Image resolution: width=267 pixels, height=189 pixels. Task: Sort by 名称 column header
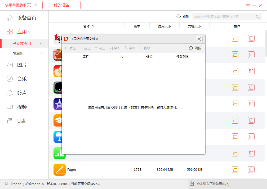87,26
